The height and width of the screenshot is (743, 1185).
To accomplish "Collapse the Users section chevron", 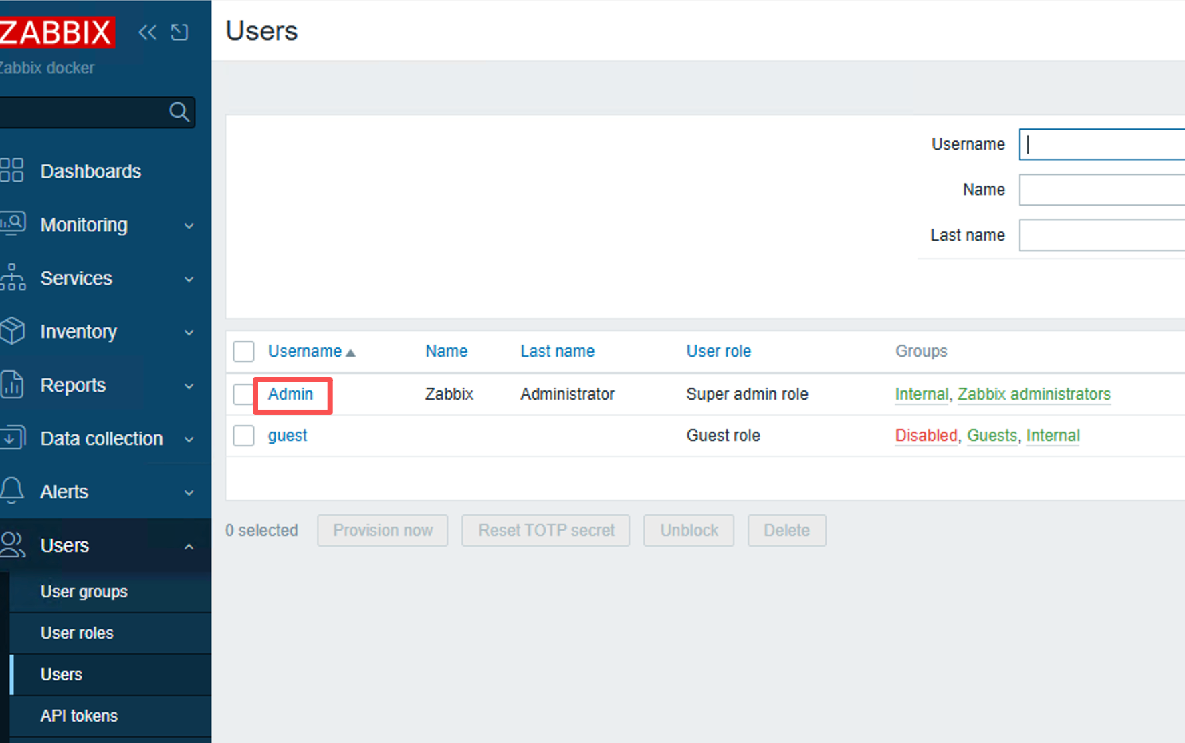I will 189,546.
